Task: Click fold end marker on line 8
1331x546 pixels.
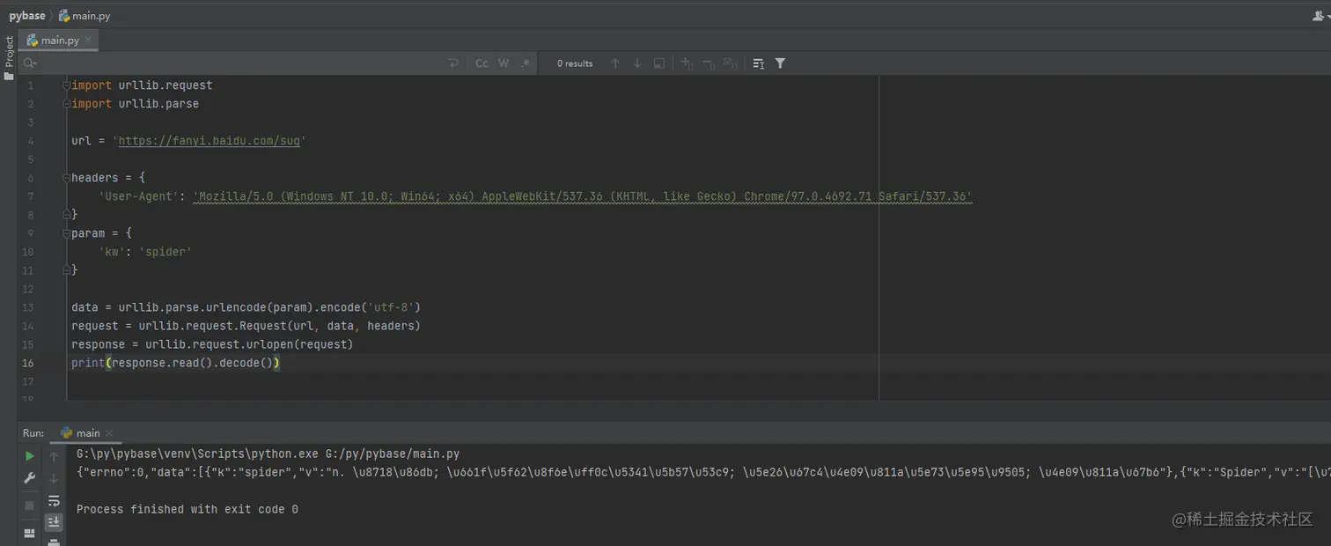Action: point(66,215)
